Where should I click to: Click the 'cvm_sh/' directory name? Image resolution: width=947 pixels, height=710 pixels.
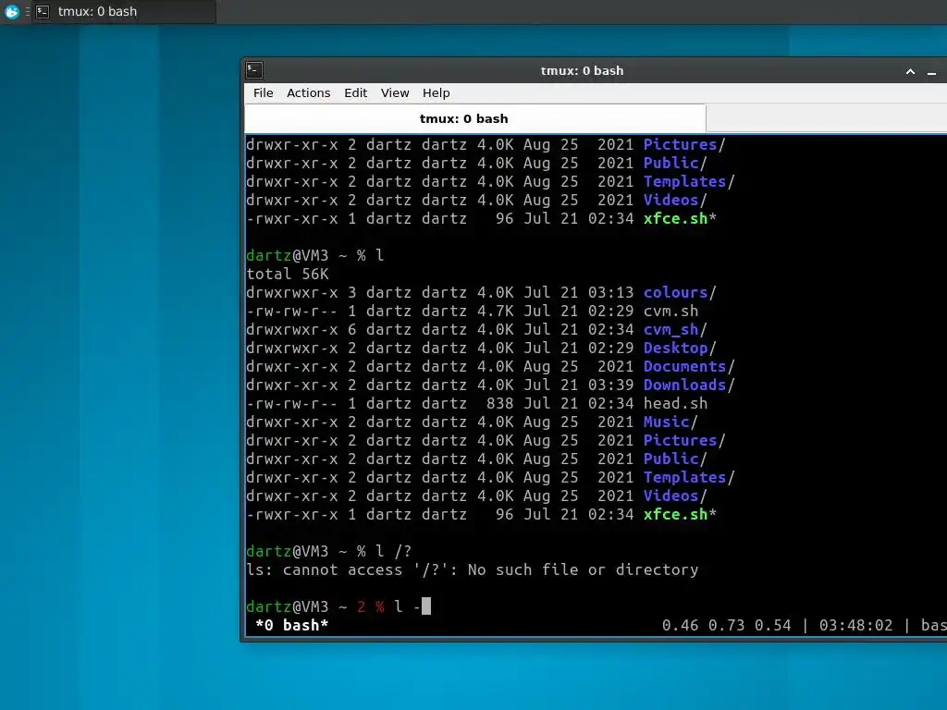pos(674,330)
